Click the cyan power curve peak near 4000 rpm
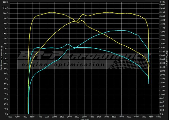This screenshot has width=169, height=120. pos(123,30)
